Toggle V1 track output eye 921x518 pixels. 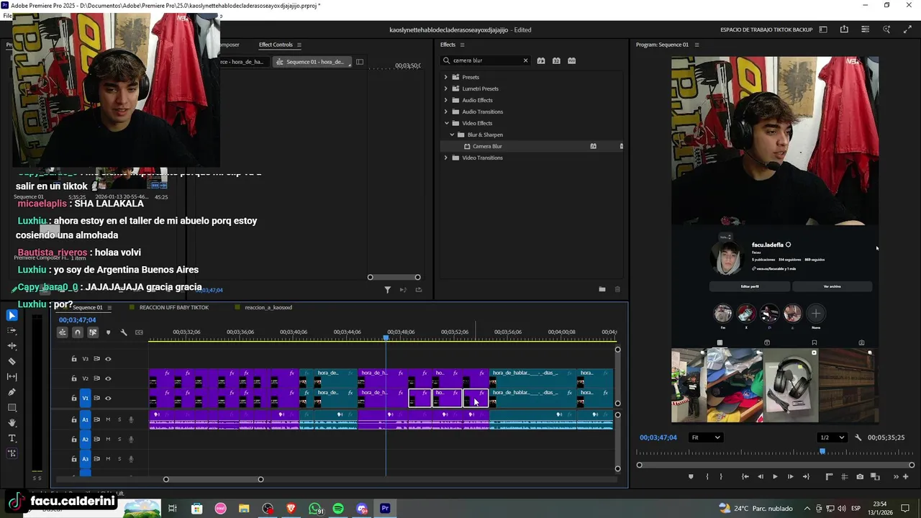click(108, 398)
